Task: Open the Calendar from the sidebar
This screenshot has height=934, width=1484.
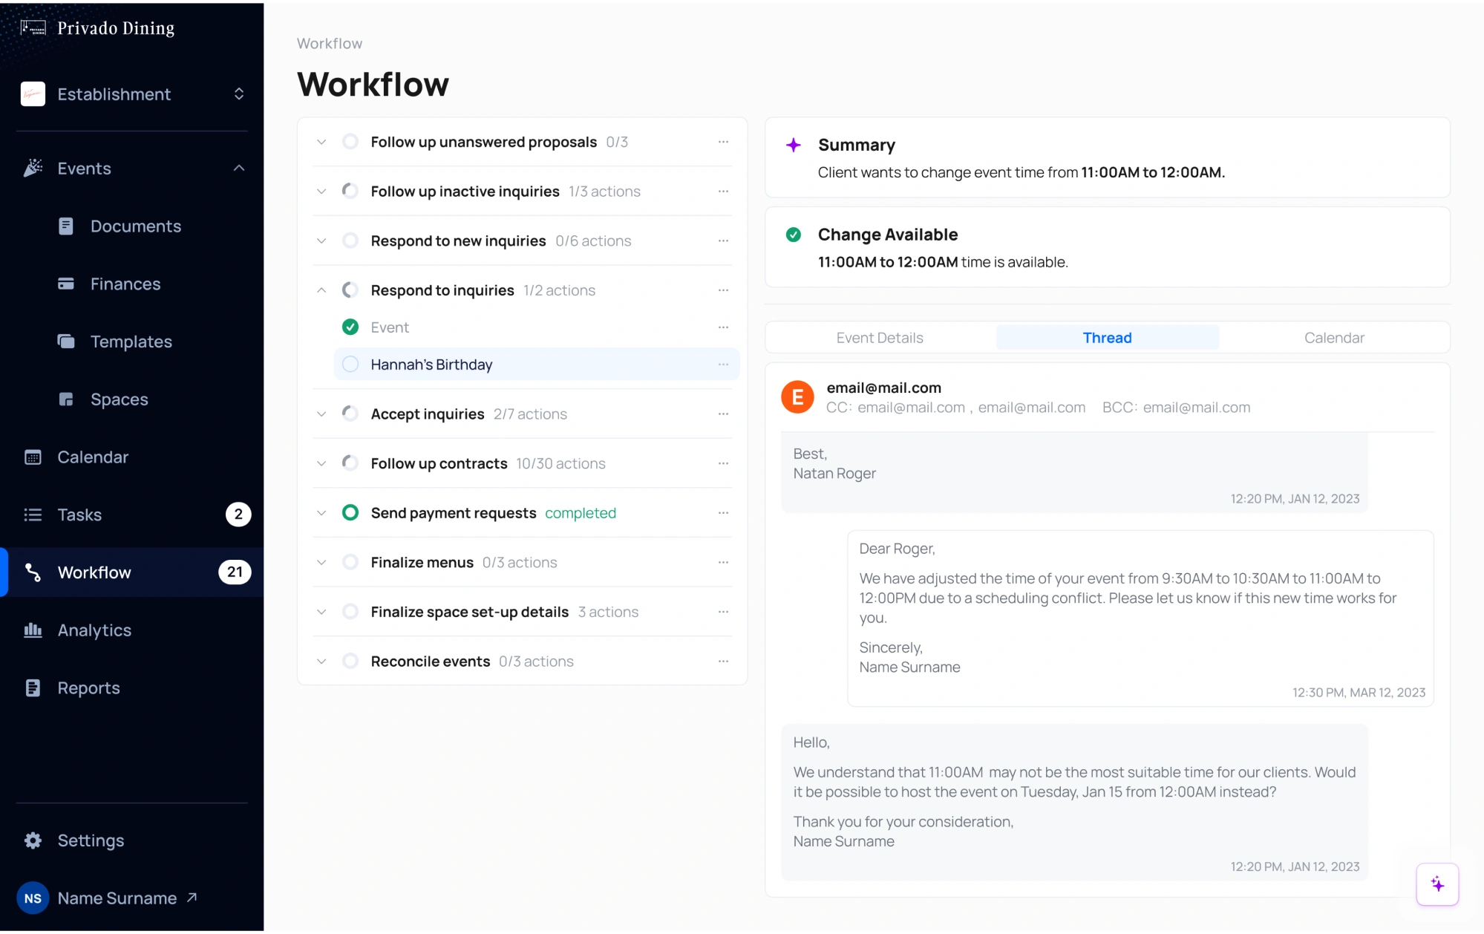Action: pyautogui.click(x=93, y=457)
